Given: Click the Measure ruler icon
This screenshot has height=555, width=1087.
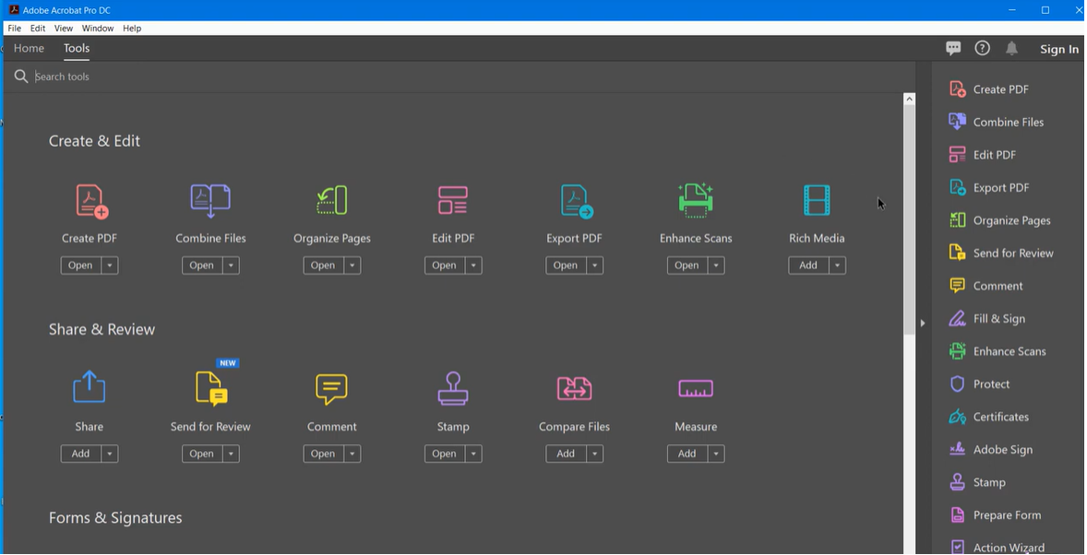Looking at the screenshot, I should pyautogui.click(x=696, y=389).
